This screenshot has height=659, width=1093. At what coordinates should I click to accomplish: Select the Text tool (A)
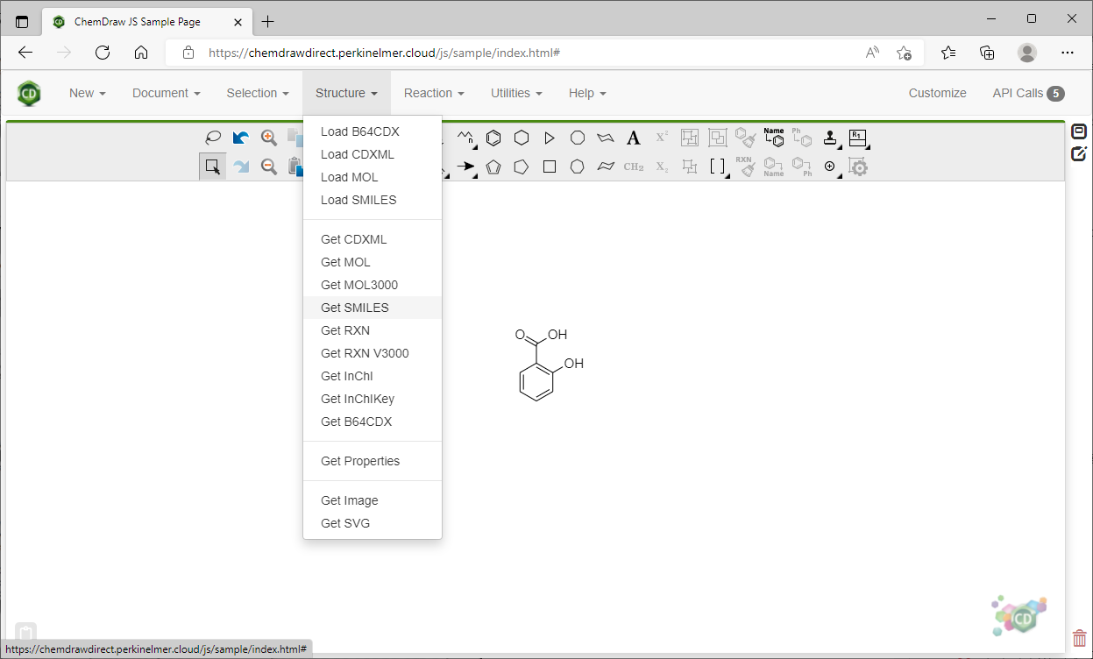coord(634,138)
